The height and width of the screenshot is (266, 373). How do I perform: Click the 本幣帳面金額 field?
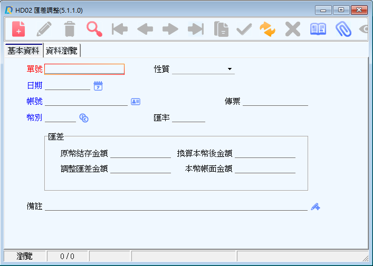pos(265,169)
